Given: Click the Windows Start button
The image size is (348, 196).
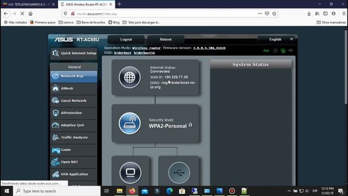Looking at the screenshot, I should coord(7,191).
